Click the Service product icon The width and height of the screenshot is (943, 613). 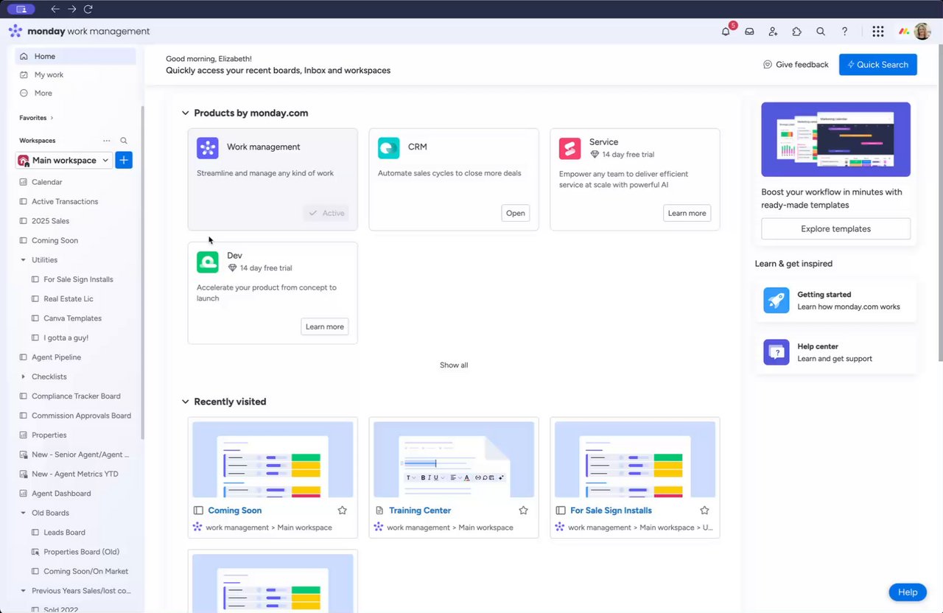[570, 148]
